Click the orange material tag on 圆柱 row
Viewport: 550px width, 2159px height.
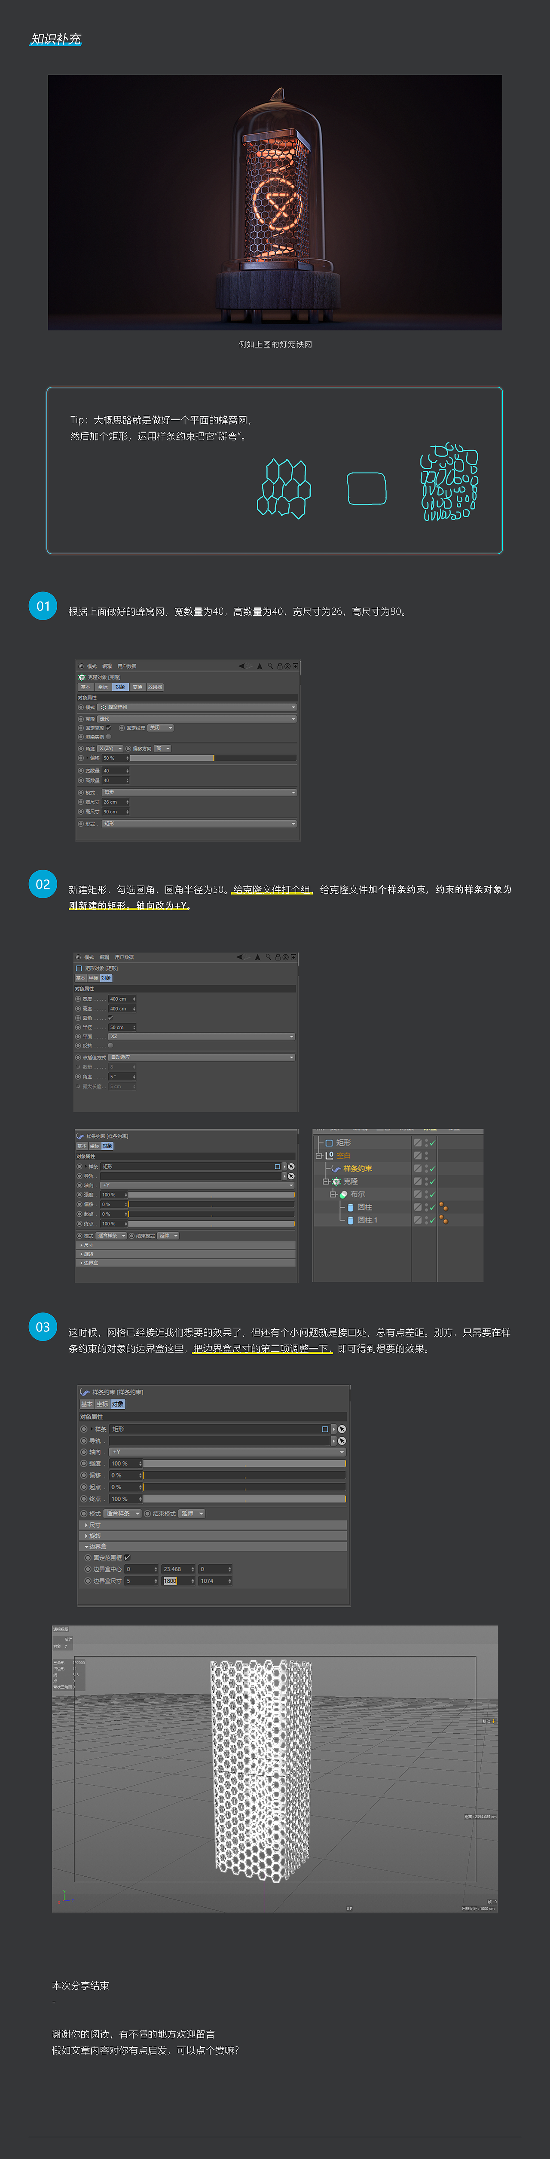(443, 1207)
